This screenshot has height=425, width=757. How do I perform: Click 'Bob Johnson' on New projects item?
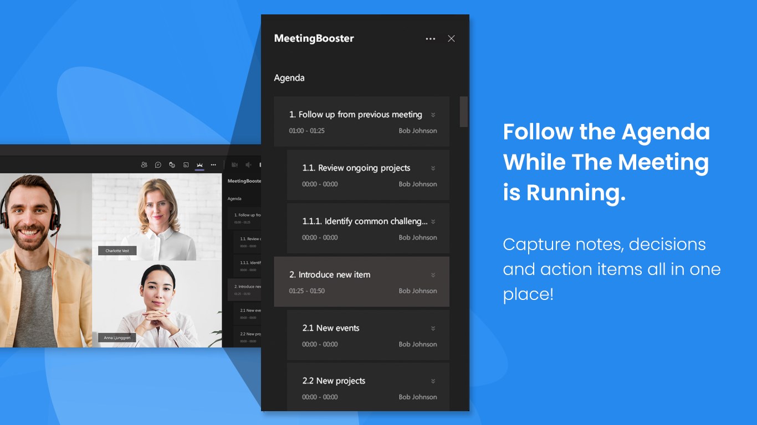[418, 397]
